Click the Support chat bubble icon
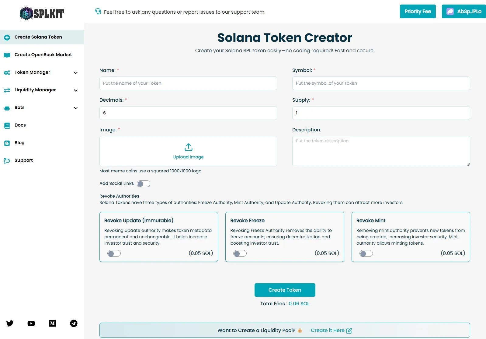 [7, 161]
